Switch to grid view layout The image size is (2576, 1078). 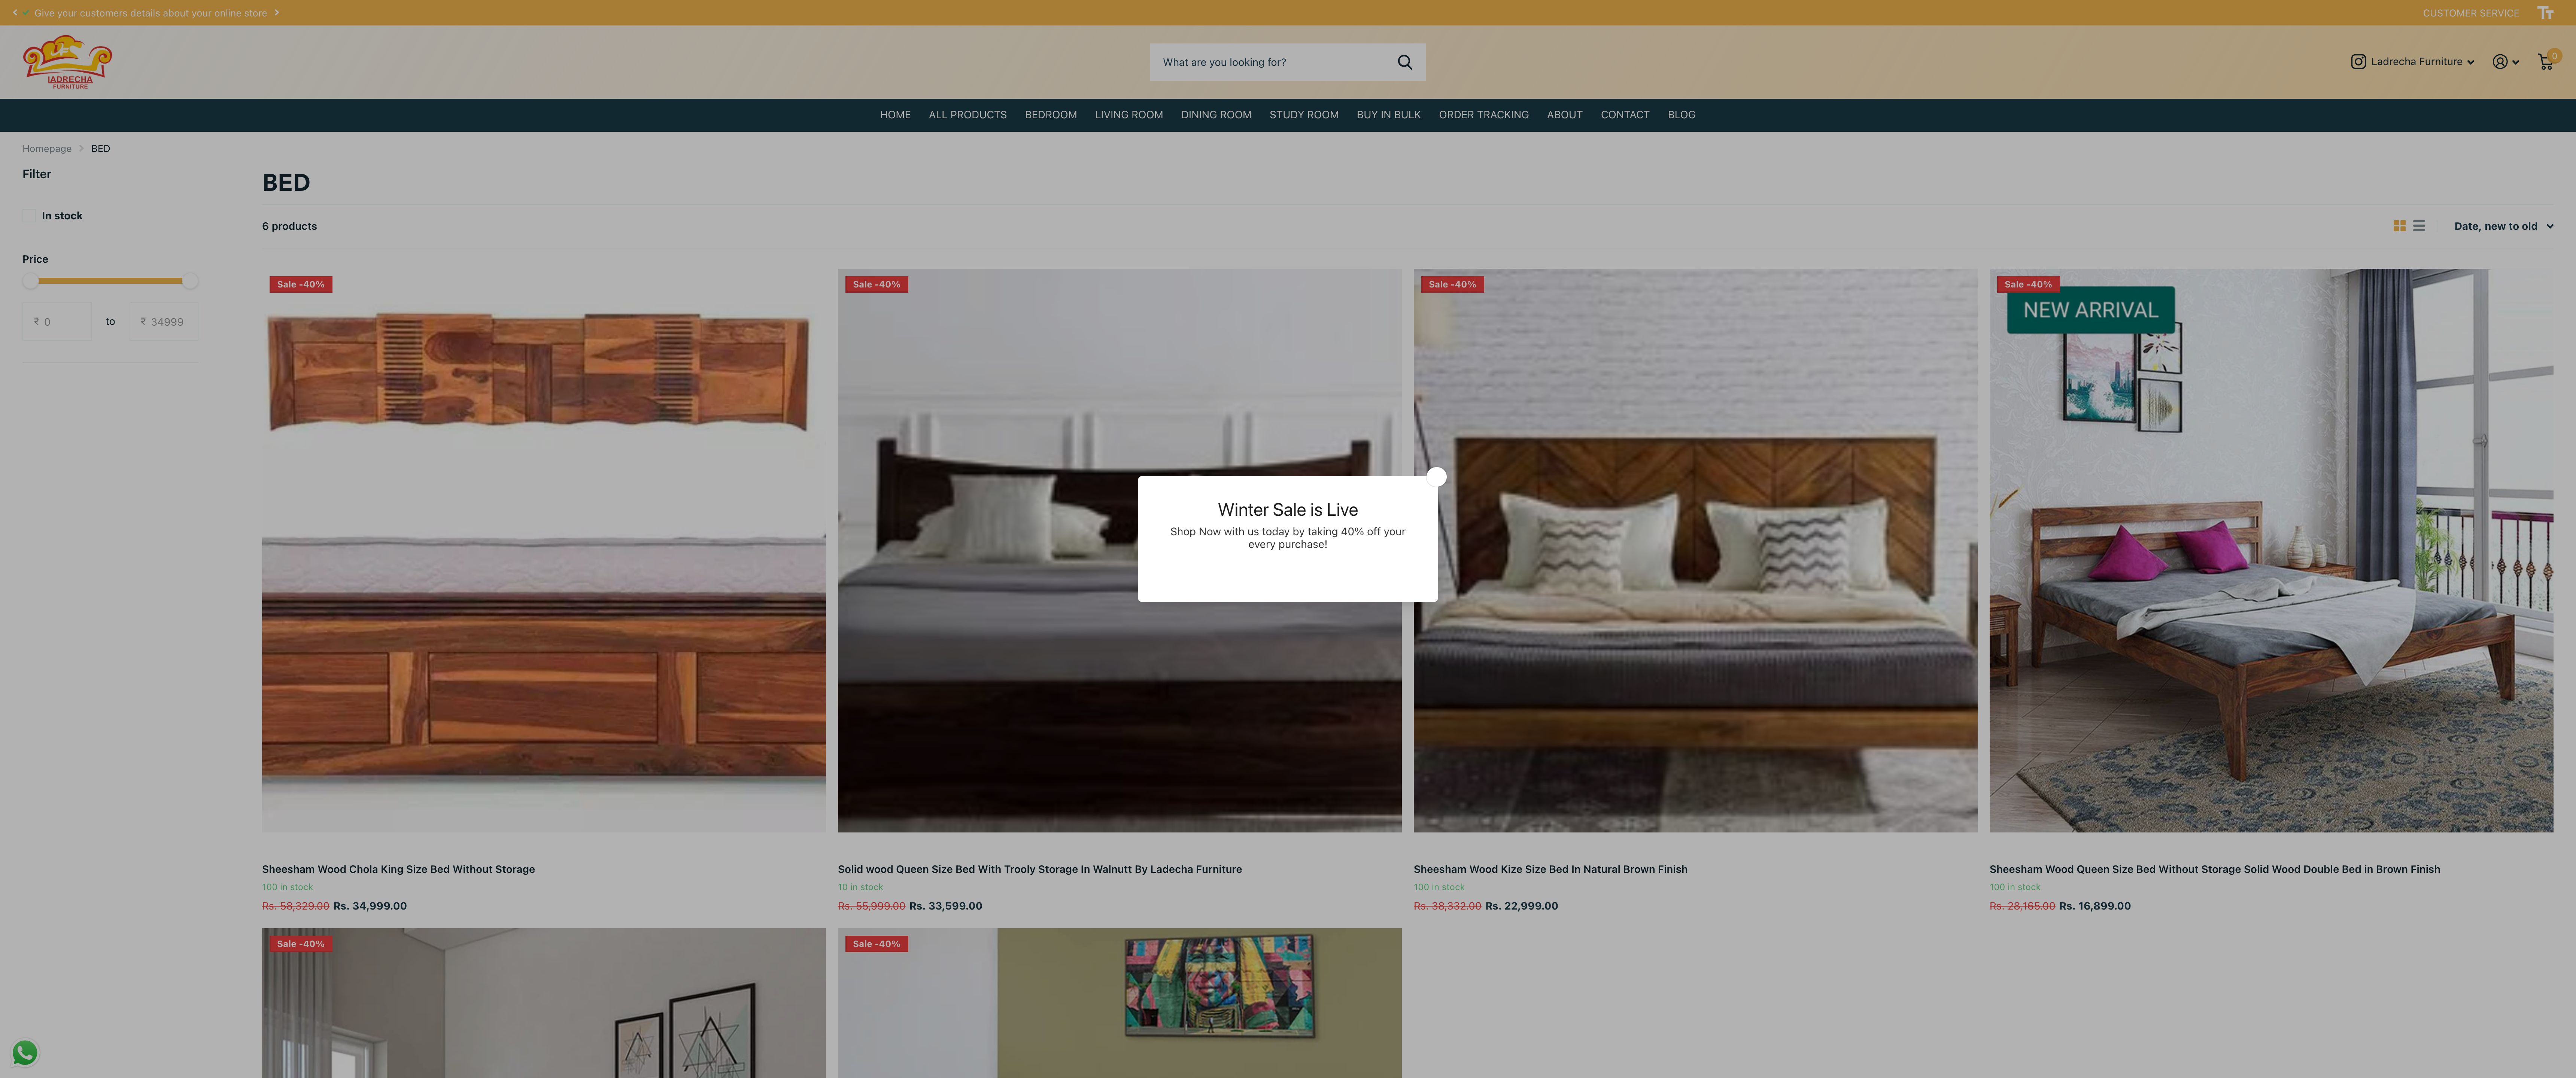coord(2399,226)
